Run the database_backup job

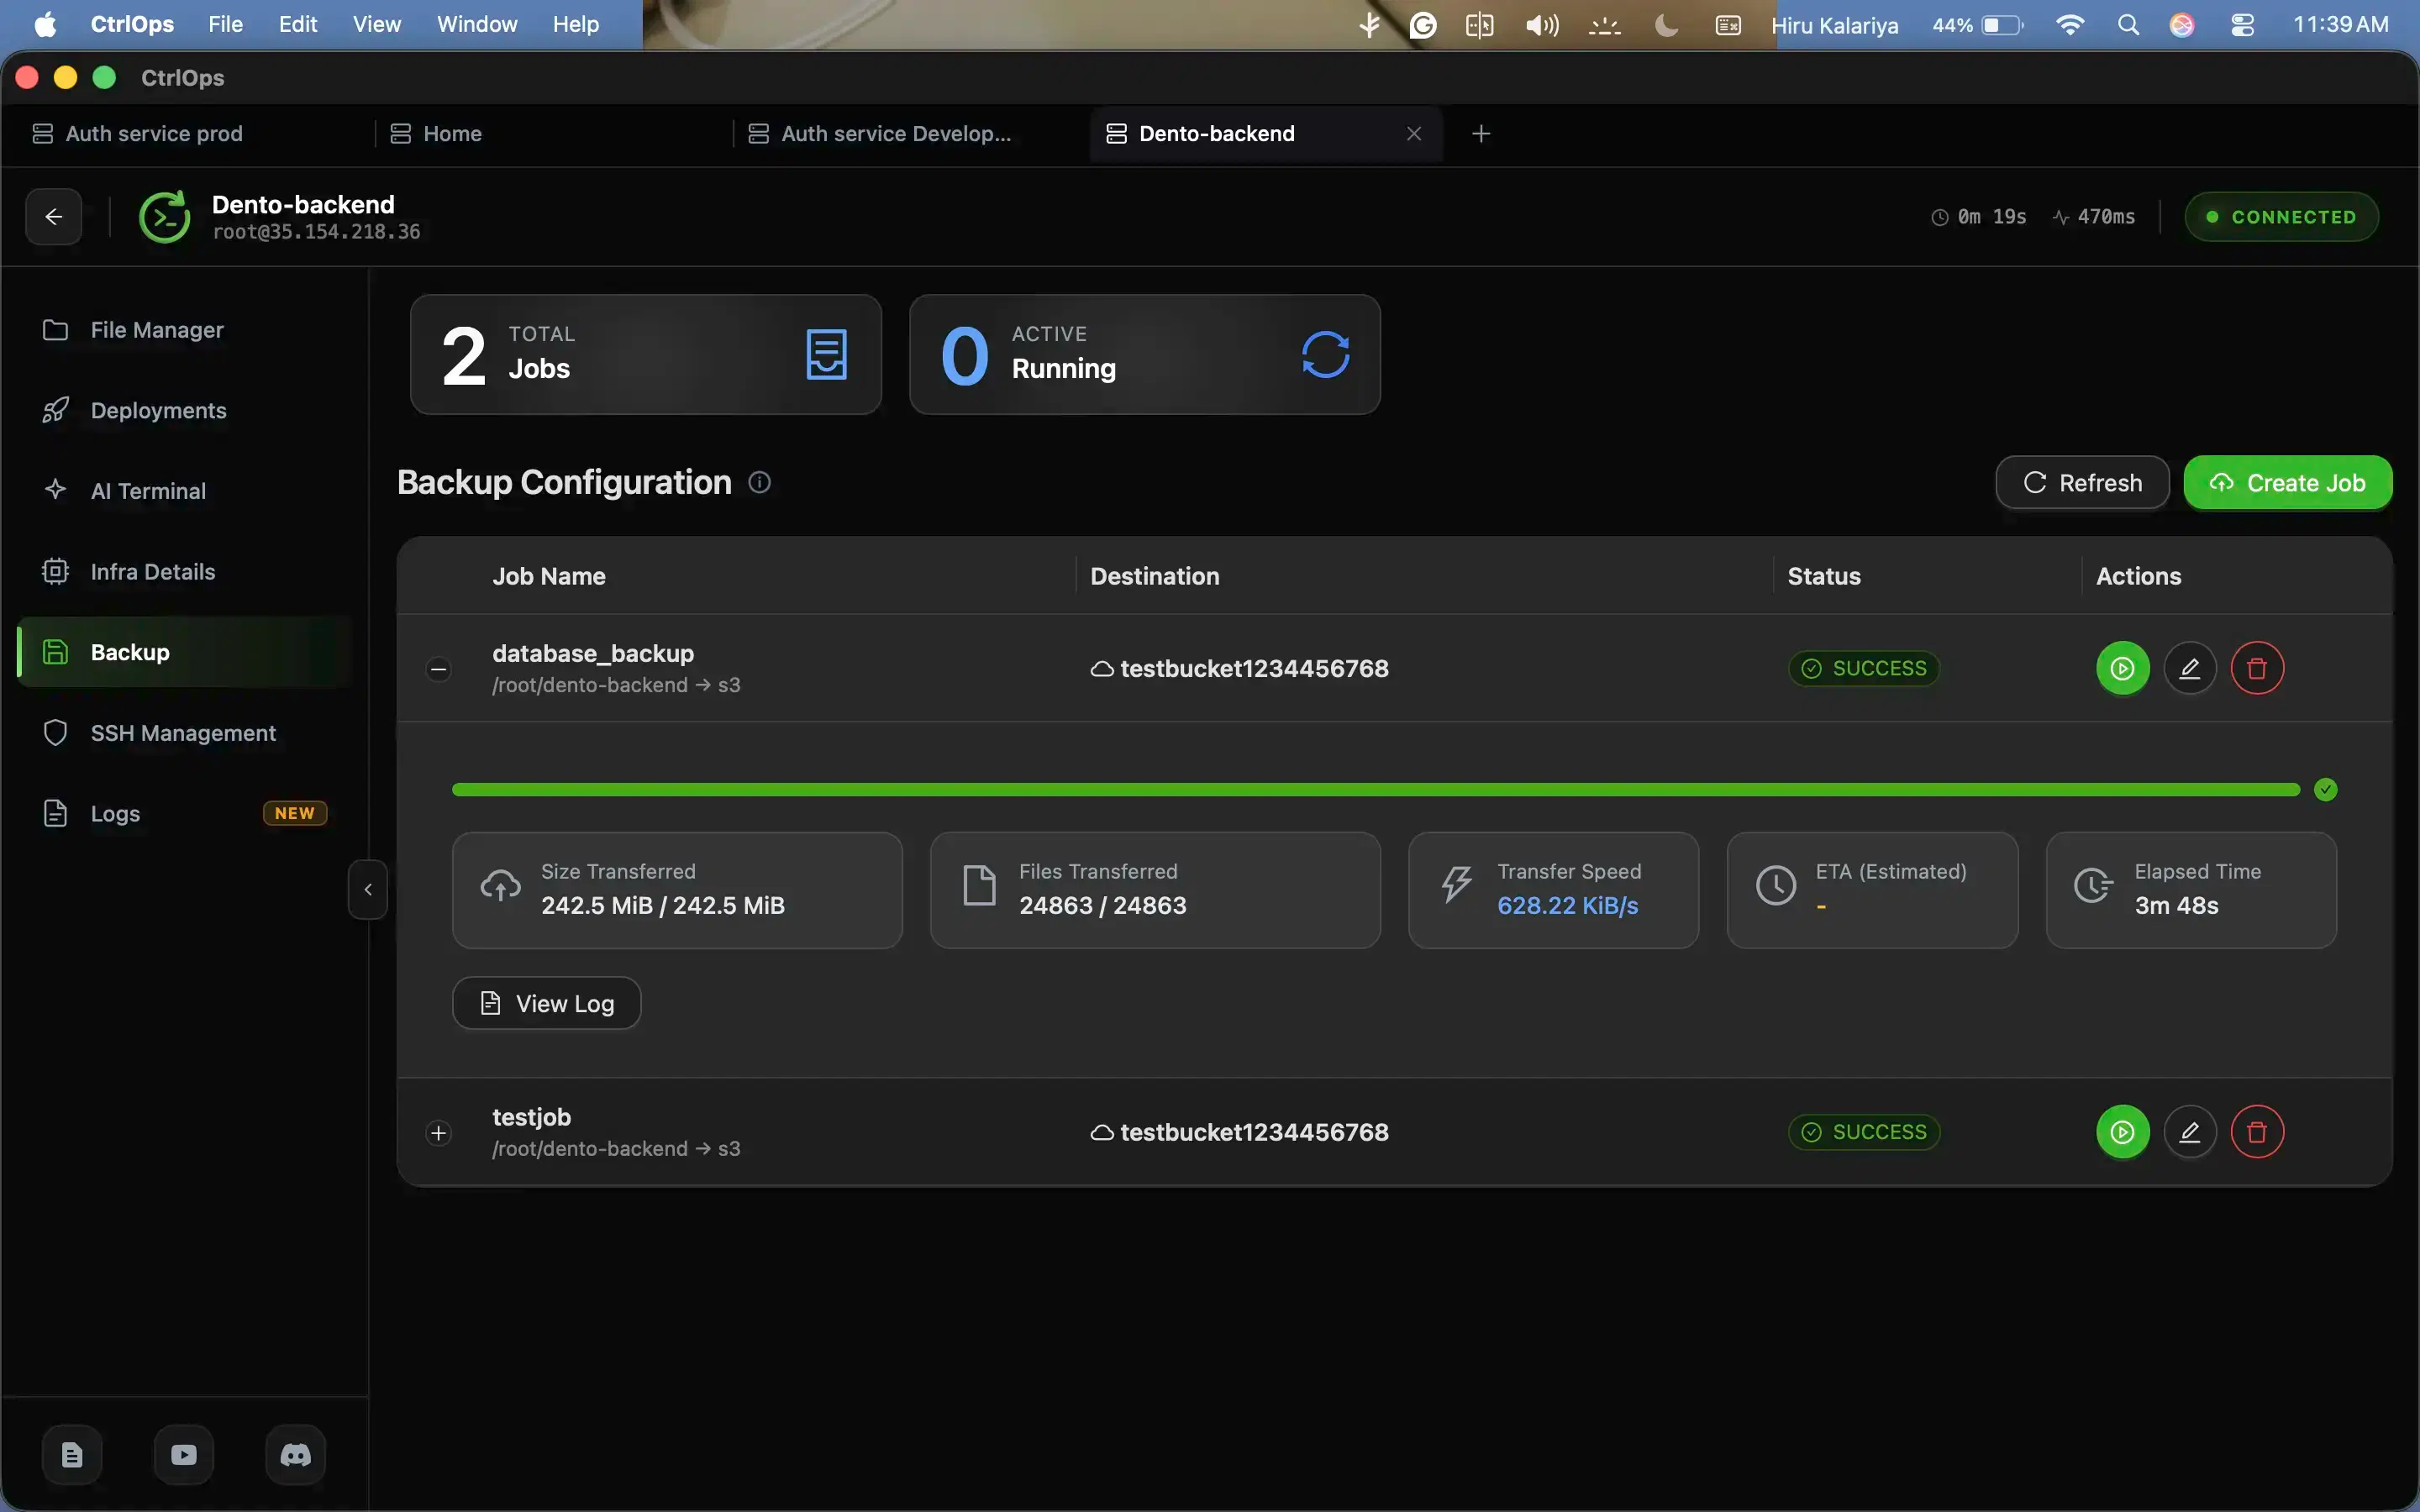click(2122, 668)
